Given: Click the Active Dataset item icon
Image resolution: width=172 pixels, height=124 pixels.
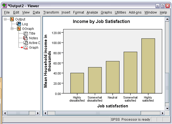Looking at the screenshot, I should pyautogui.click(x=26, y=43).
